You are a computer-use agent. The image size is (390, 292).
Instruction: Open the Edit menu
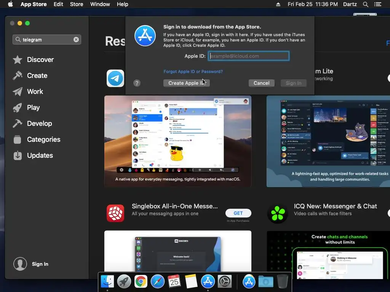point(58,4)
